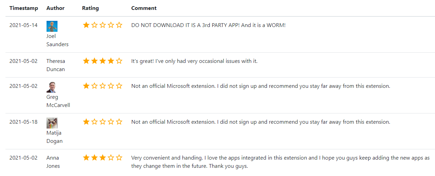Viewport: 435px width, 176px height.
Task: Click the Comment column header
Action: tap(144, 8)
